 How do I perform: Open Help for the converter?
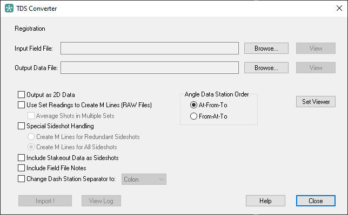click(265, 201)
